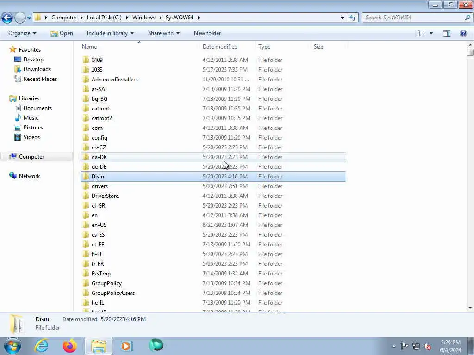Select the ar-SA folder name
474x355 pixels.
[x=98, y=89]
